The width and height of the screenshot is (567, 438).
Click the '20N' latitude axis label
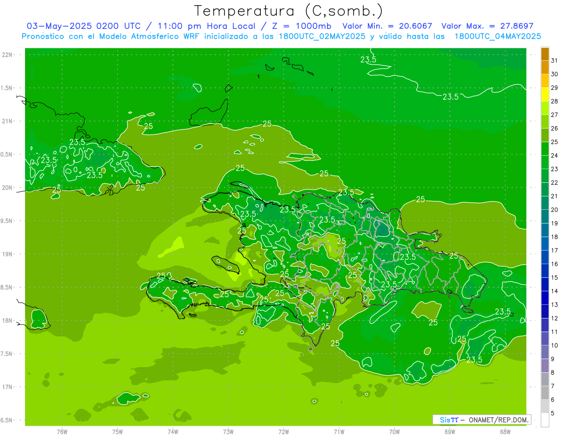pos(7,188)
